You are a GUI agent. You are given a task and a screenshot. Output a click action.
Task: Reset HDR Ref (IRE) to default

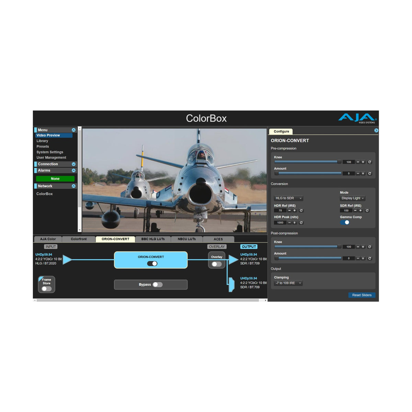(x=301, y=211)
